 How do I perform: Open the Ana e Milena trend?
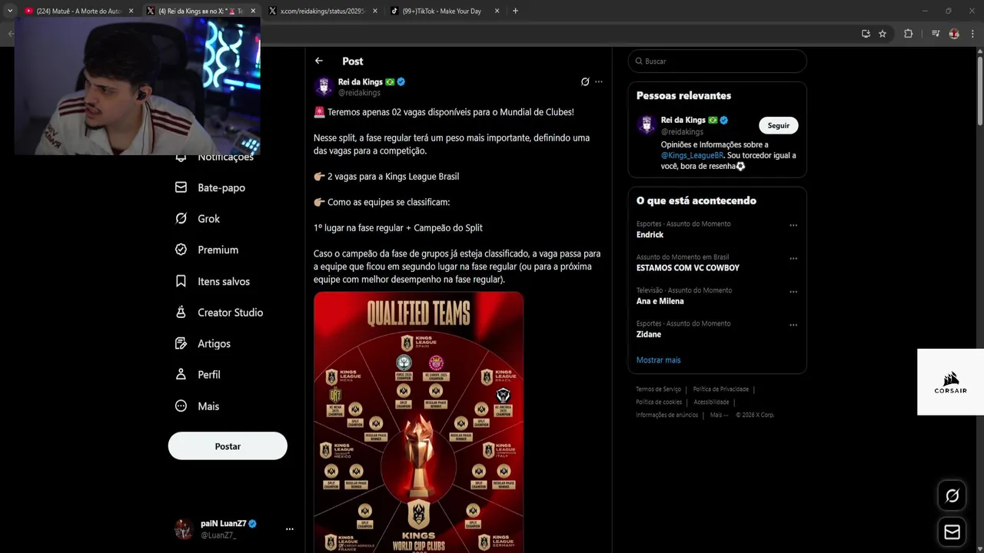tap(660, 301)
